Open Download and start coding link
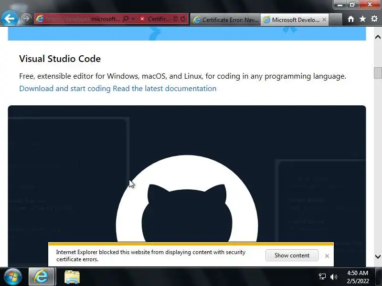This screenshot has width=382, height=286. pyautogui.click(x=65, y=89)
